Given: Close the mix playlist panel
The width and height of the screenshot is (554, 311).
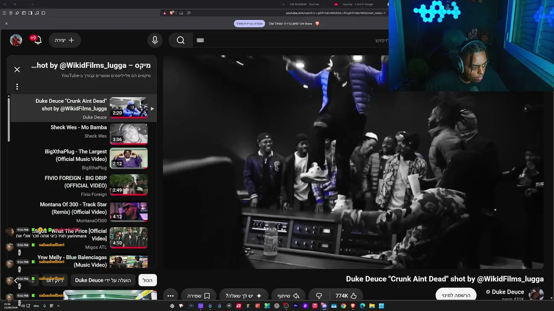Looking at the screenshot, I should click(17, 70).
